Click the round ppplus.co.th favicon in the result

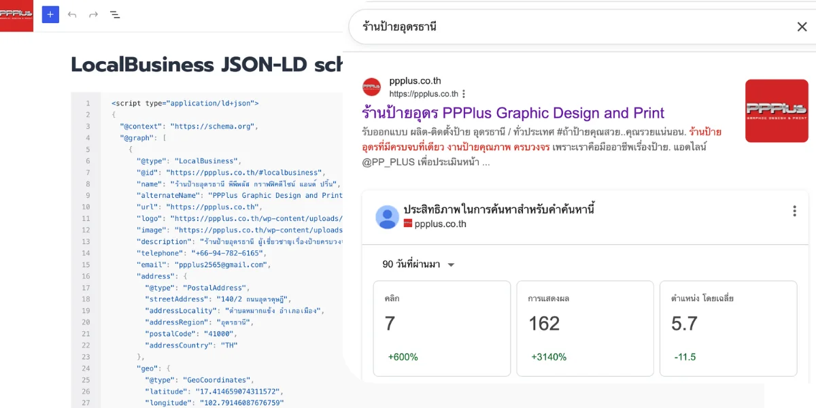click(371, 87)
